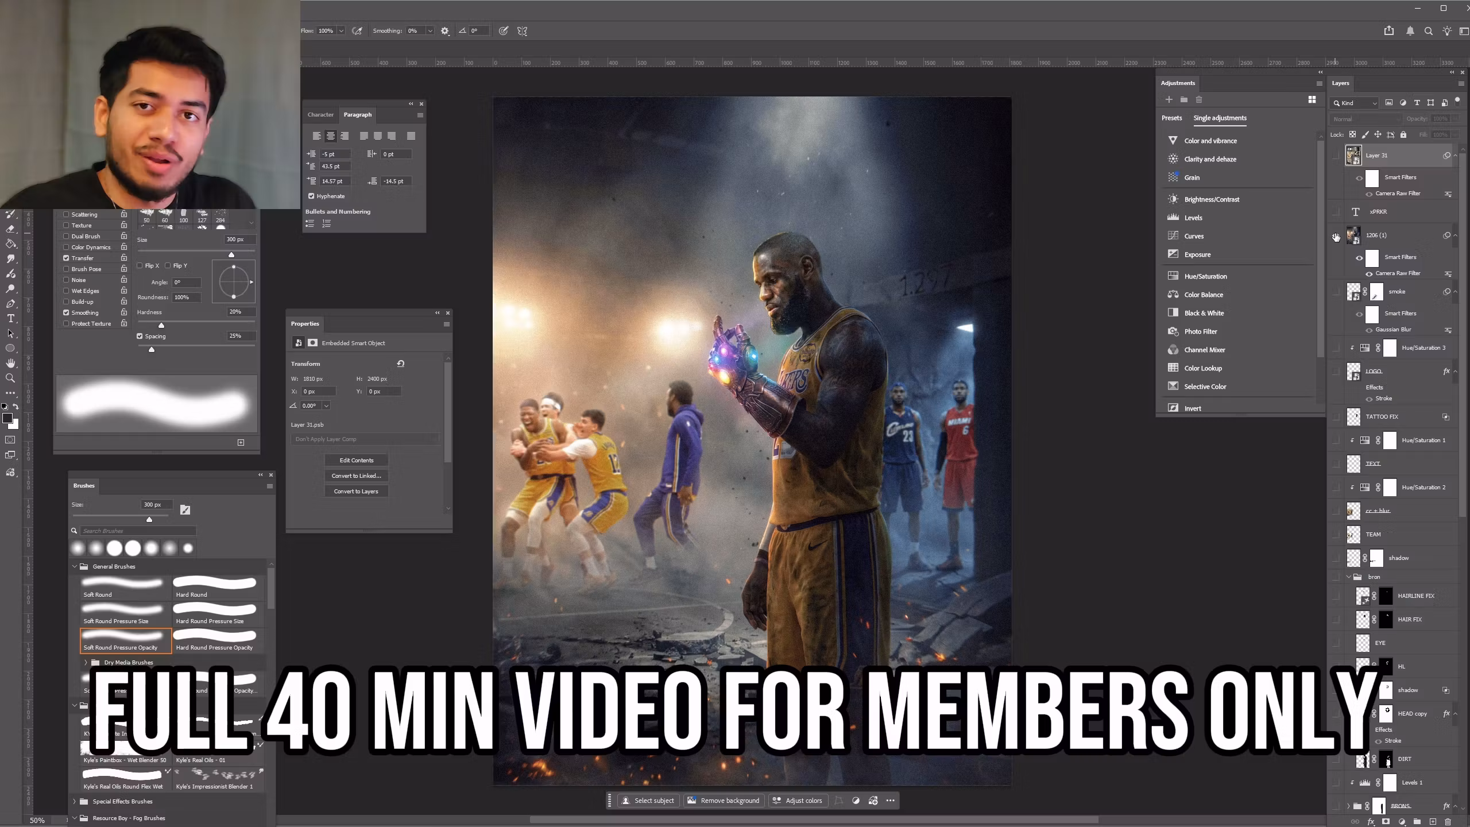This screenshot has height=827, width=1470.
Task: Click the center text alignment icon
Action: click(x=330, y=136)
